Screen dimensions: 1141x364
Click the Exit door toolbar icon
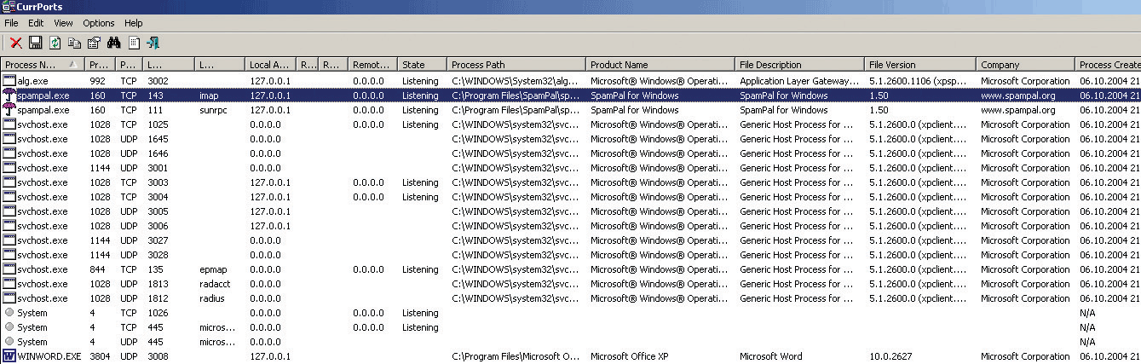153,43
